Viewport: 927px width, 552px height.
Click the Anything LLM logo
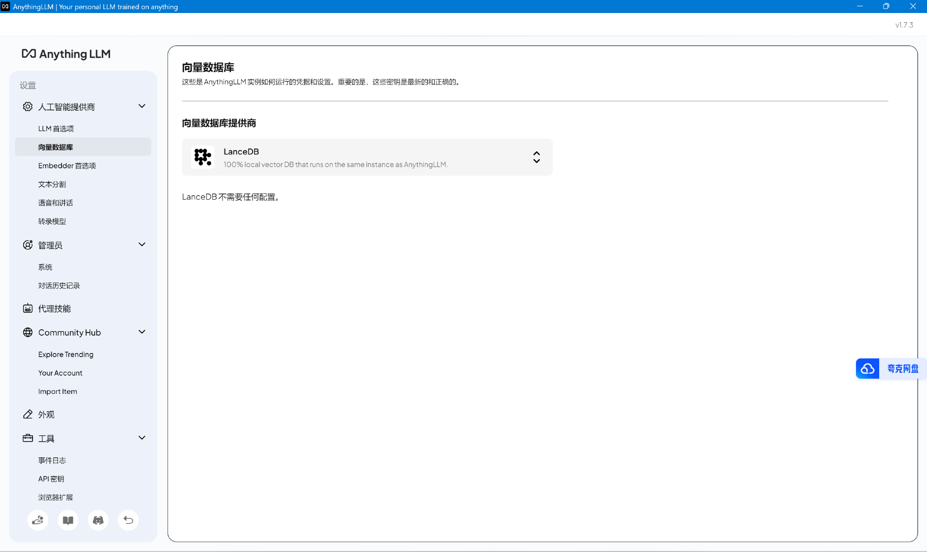[x=66, y=54]
